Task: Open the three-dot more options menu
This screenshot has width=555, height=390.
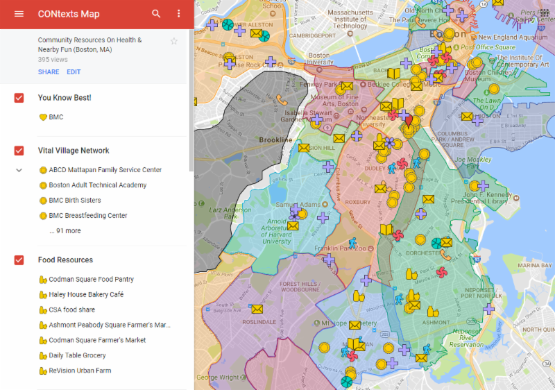Action: (178, 14)
